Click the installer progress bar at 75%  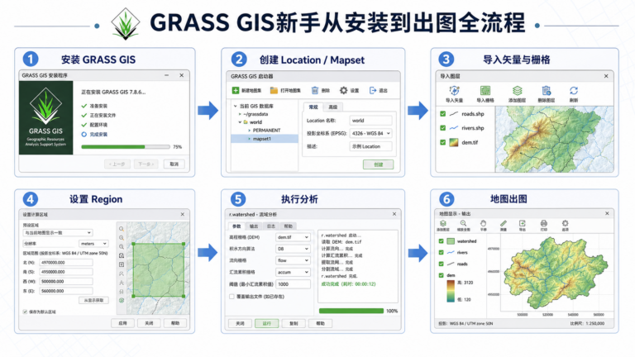126,147
